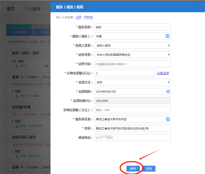Screen dimensions: 205x174
Task: Click the 住所 address field
Action: [x=132, y=128]
